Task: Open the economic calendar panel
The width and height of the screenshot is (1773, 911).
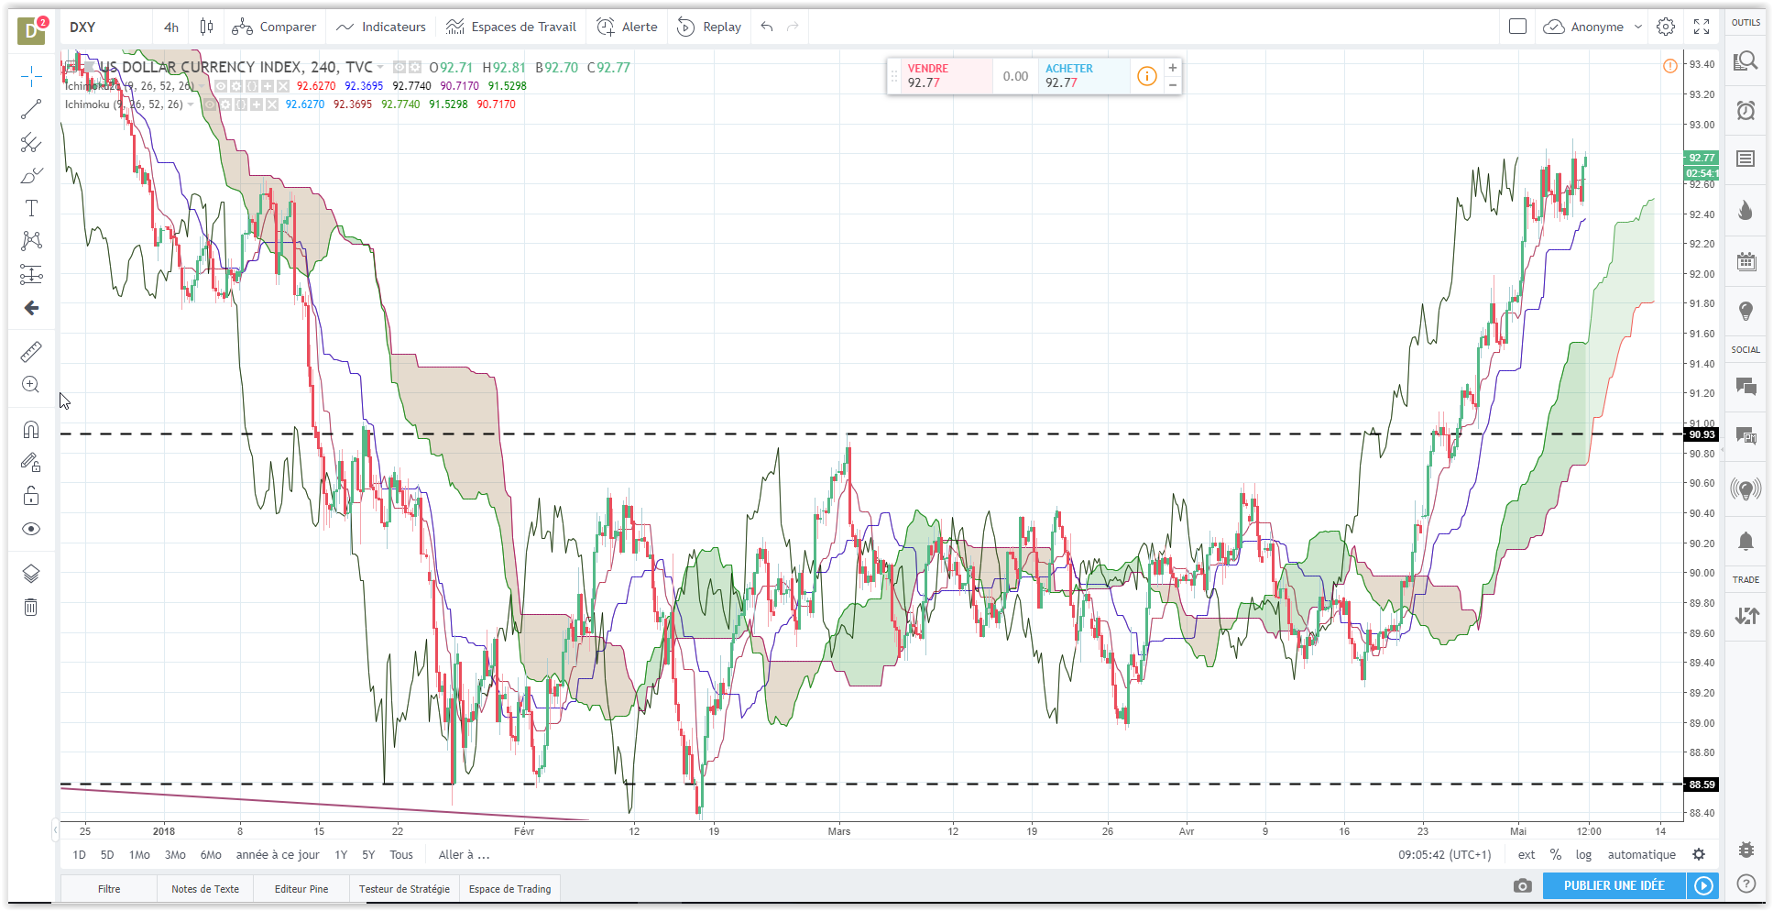Action: click(x=1746, y=262)
